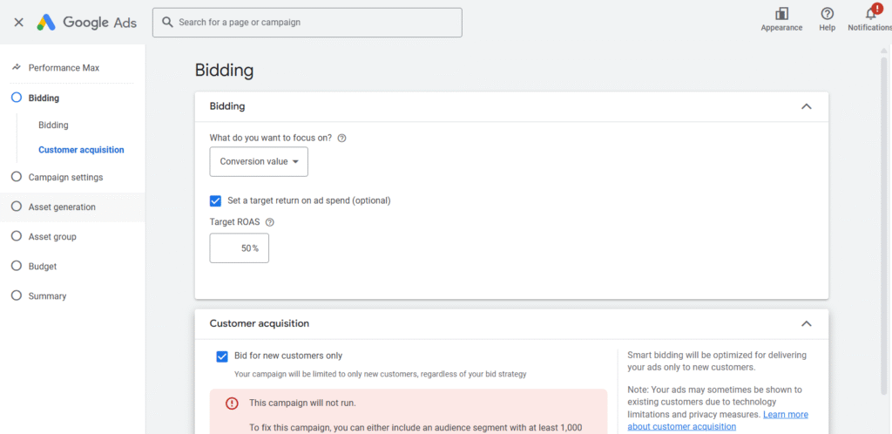Open Learn more about customer acquisition link

[718, 420]
